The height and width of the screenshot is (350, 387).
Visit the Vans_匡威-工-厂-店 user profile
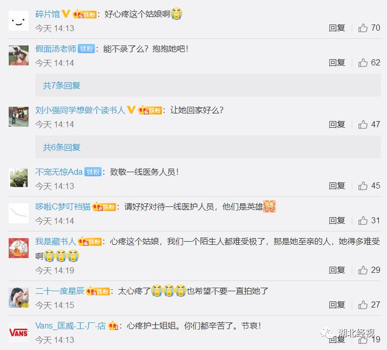71,326
